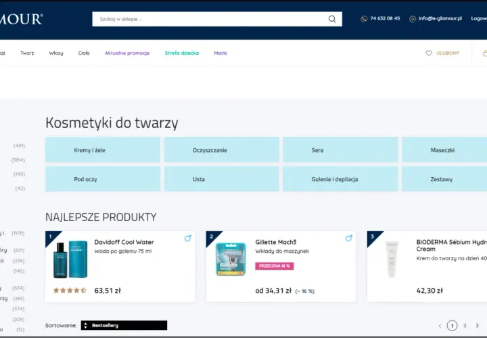The image size is (487, 338).
Task: Click the sidebar count (3194)
Action: [18, 160]
